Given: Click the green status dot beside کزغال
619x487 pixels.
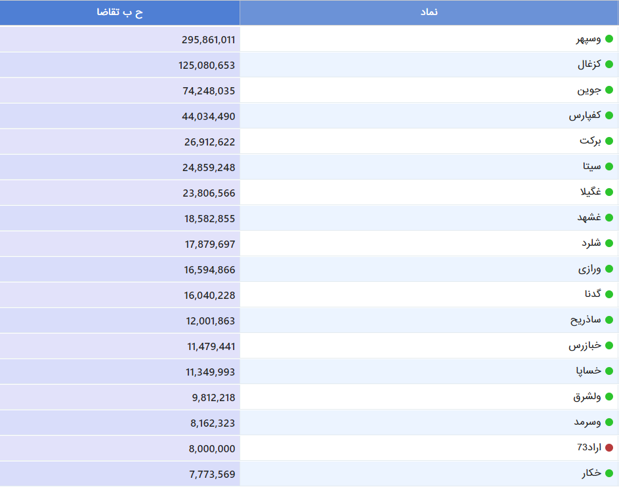Looking at the screenshot, I should [609, 64].
